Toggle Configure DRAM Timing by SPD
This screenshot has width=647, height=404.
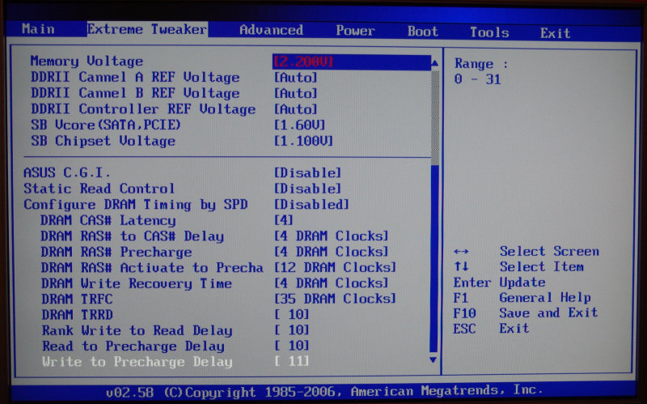[311, 205]
